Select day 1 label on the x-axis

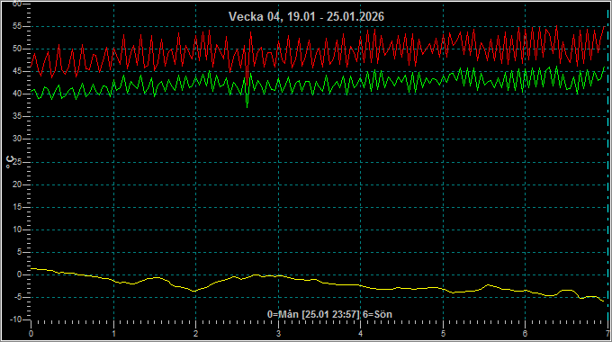click(x=113, y=334)
